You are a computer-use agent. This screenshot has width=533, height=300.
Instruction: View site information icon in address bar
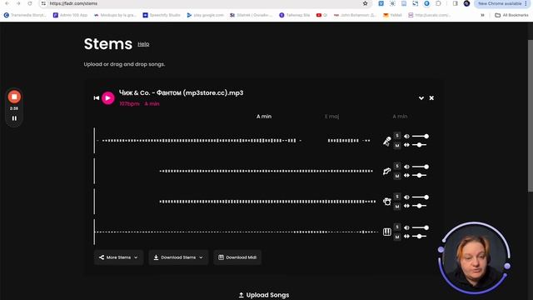[43, 3]
